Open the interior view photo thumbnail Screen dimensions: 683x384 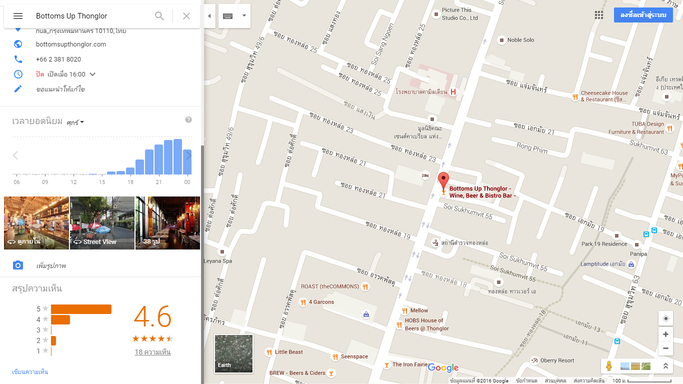tap(36, 223)
